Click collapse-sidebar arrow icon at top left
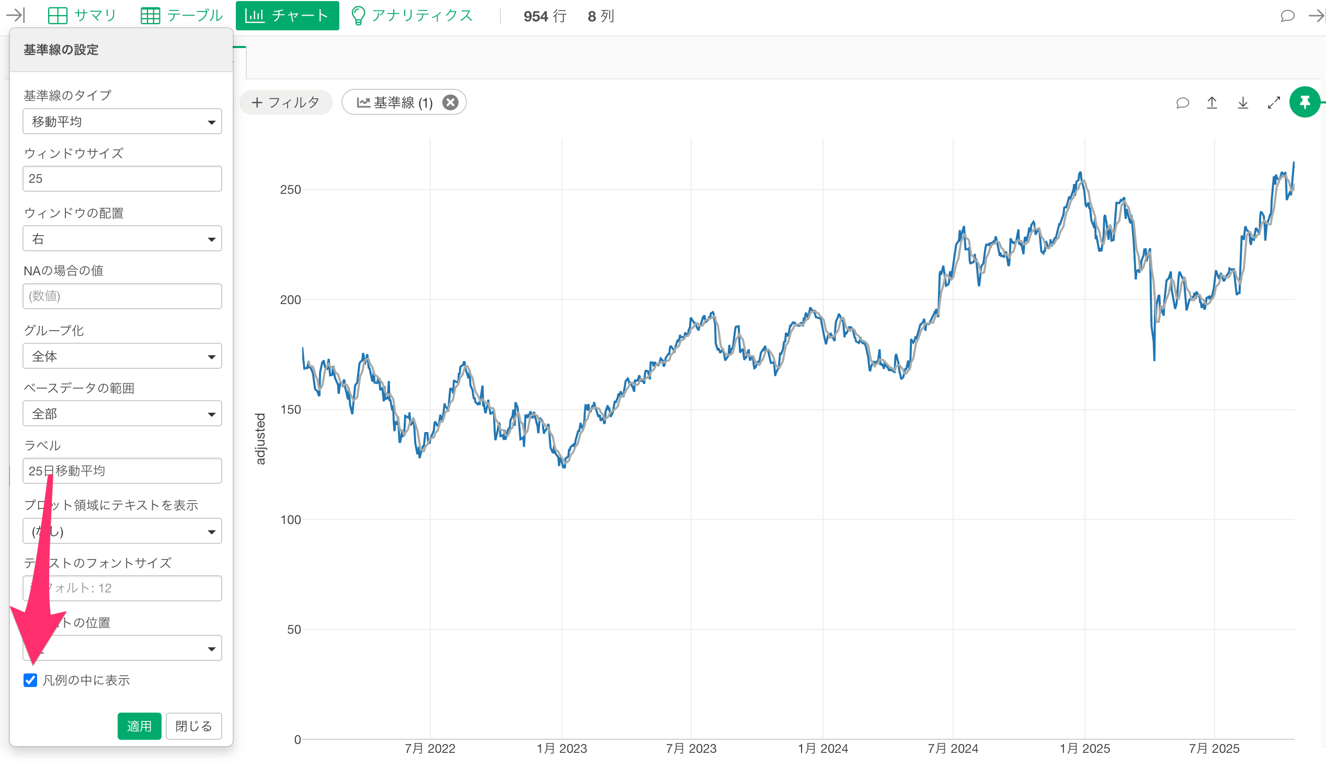This screenshot has height=768, width=1326. click(15, 15)
